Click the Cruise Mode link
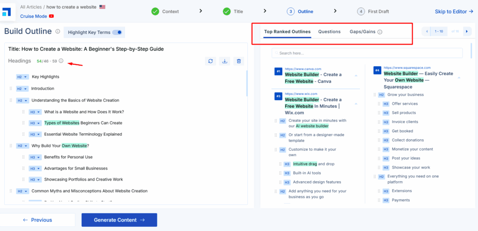The height and width of the screenshot is (231, 478). click(34, 16)
